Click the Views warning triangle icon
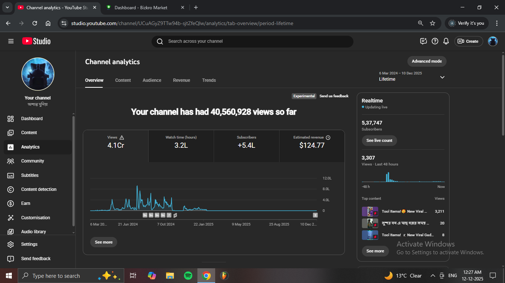 (122, 137)
